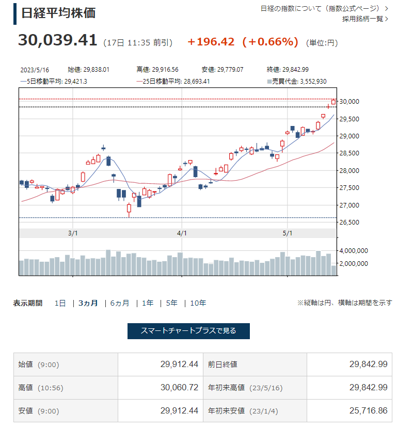Switch chart to 5年 period
The height and width of the screenshot is (429, 397).
coord(172,303)
